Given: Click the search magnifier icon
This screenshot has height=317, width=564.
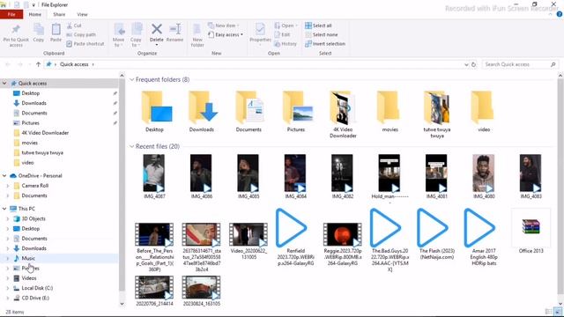Looking at the screenshot, I should (x=553, y=64).
